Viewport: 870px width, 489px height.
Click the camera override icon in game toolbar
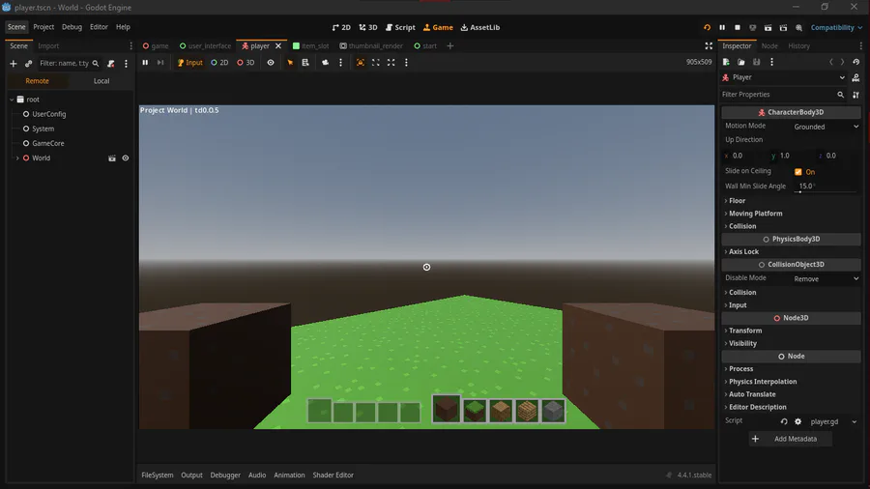[325, 63]
